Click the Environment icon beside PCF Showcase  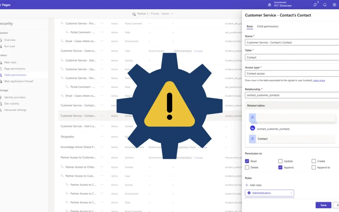coord(269,5)
